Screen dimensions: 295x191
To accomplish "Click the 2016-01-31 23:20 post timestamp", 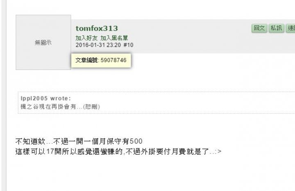I will 98,45.
